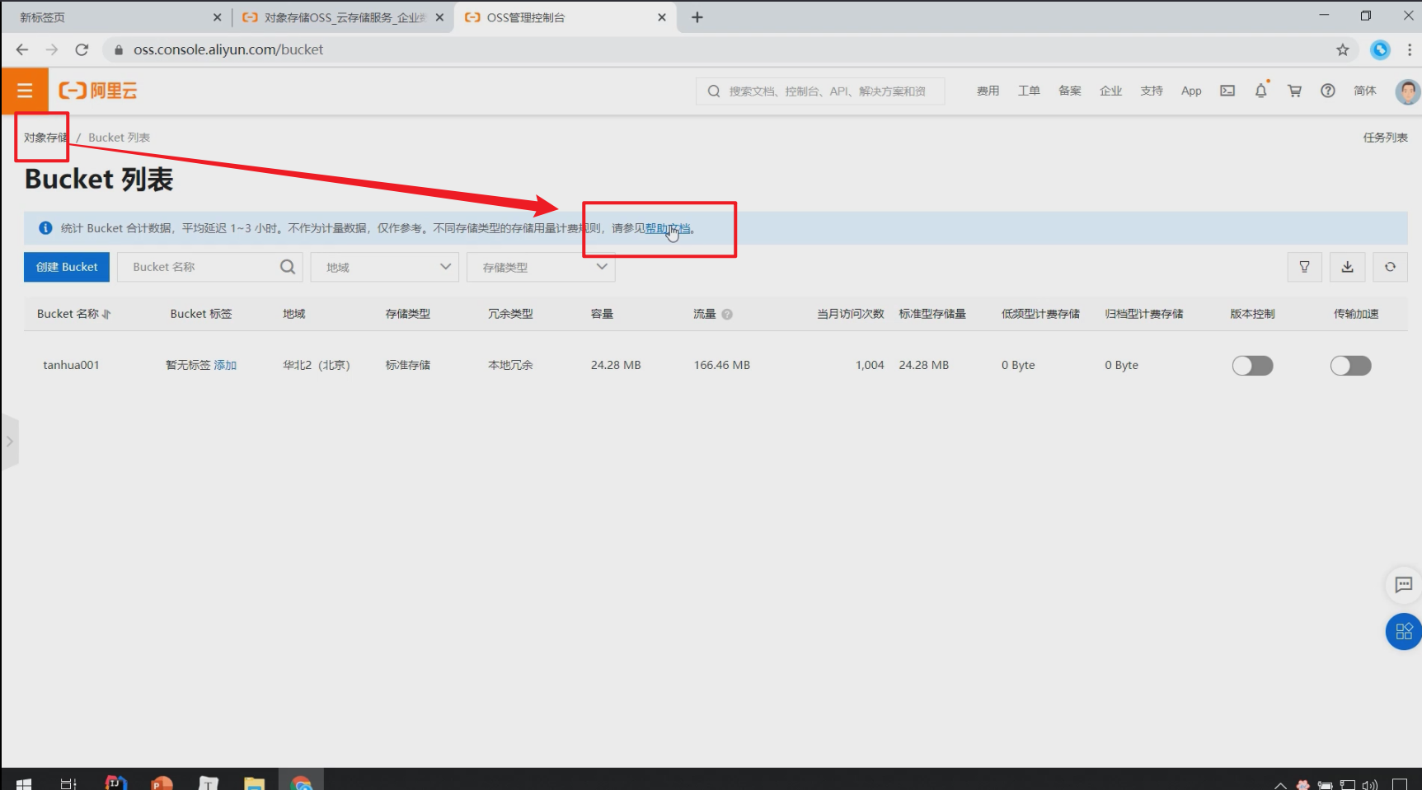Expand the collapsed left sidebar arrow
The image size is (1422, 790).
(10, 442)
